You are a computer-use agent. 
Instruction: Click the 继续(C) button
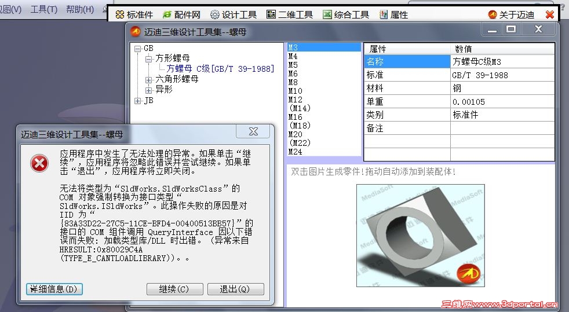click(x=174, y=289)
